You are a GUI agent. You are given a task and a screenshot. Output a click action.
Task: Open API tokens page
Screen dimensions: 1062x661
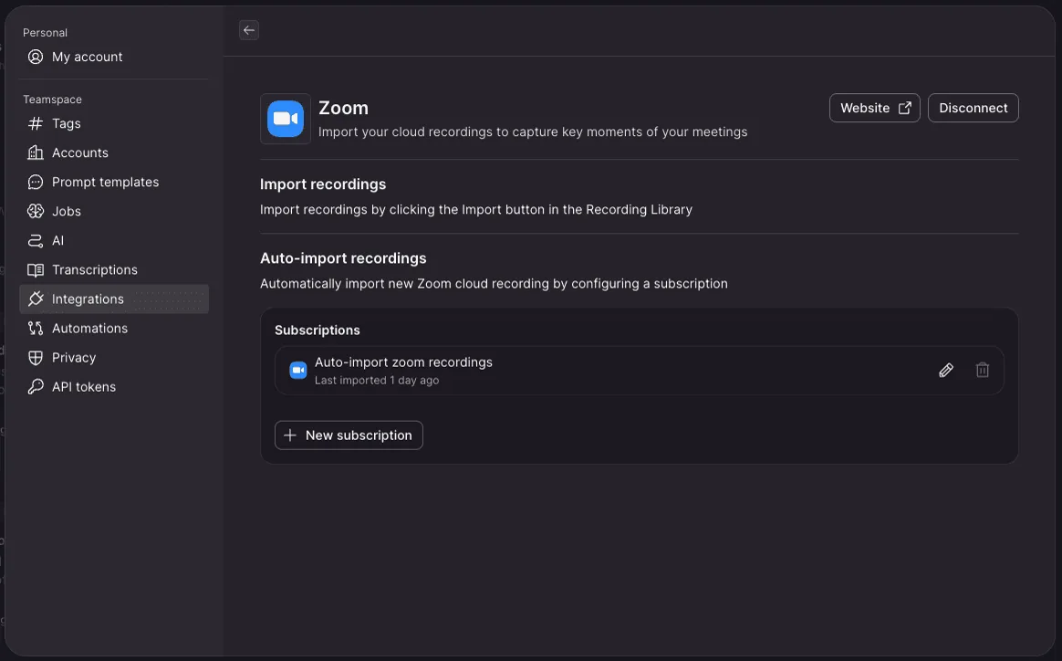coord(114,386)
